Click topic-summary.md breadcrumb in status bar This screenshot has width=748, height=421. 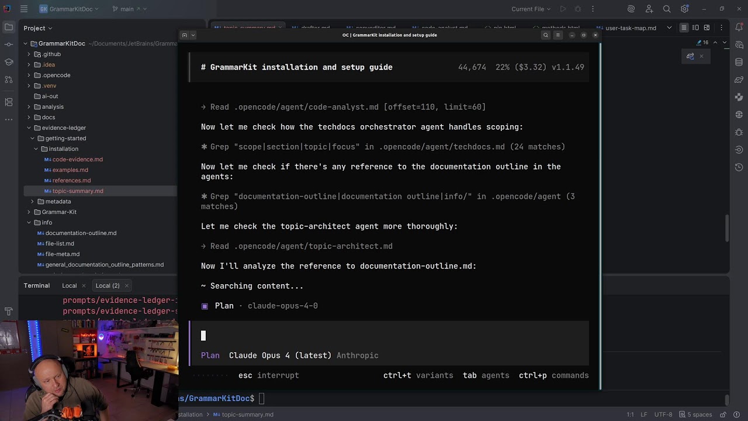tap(243, 415)
